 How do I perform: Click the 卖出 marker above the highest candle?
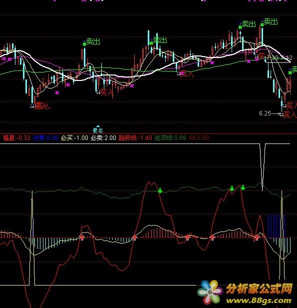pyautogui.click(x=271, y=21)
